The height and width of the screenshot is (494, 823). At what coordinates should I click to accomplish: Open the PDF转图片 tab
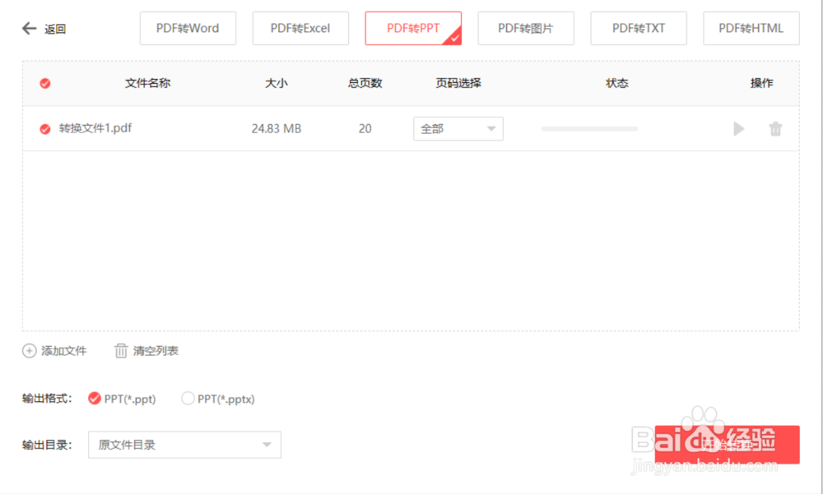tap(526, 28)
